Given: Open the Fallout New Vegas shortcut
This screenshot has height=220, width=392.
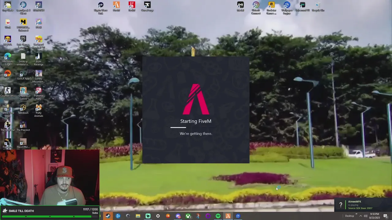Looking at the screenshot, I should point(8,111).
